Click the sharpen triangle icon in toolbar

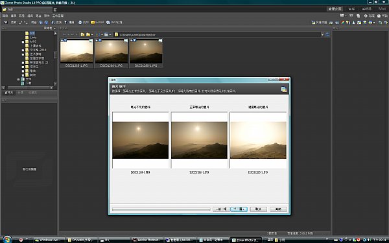(x=353, y=22)
